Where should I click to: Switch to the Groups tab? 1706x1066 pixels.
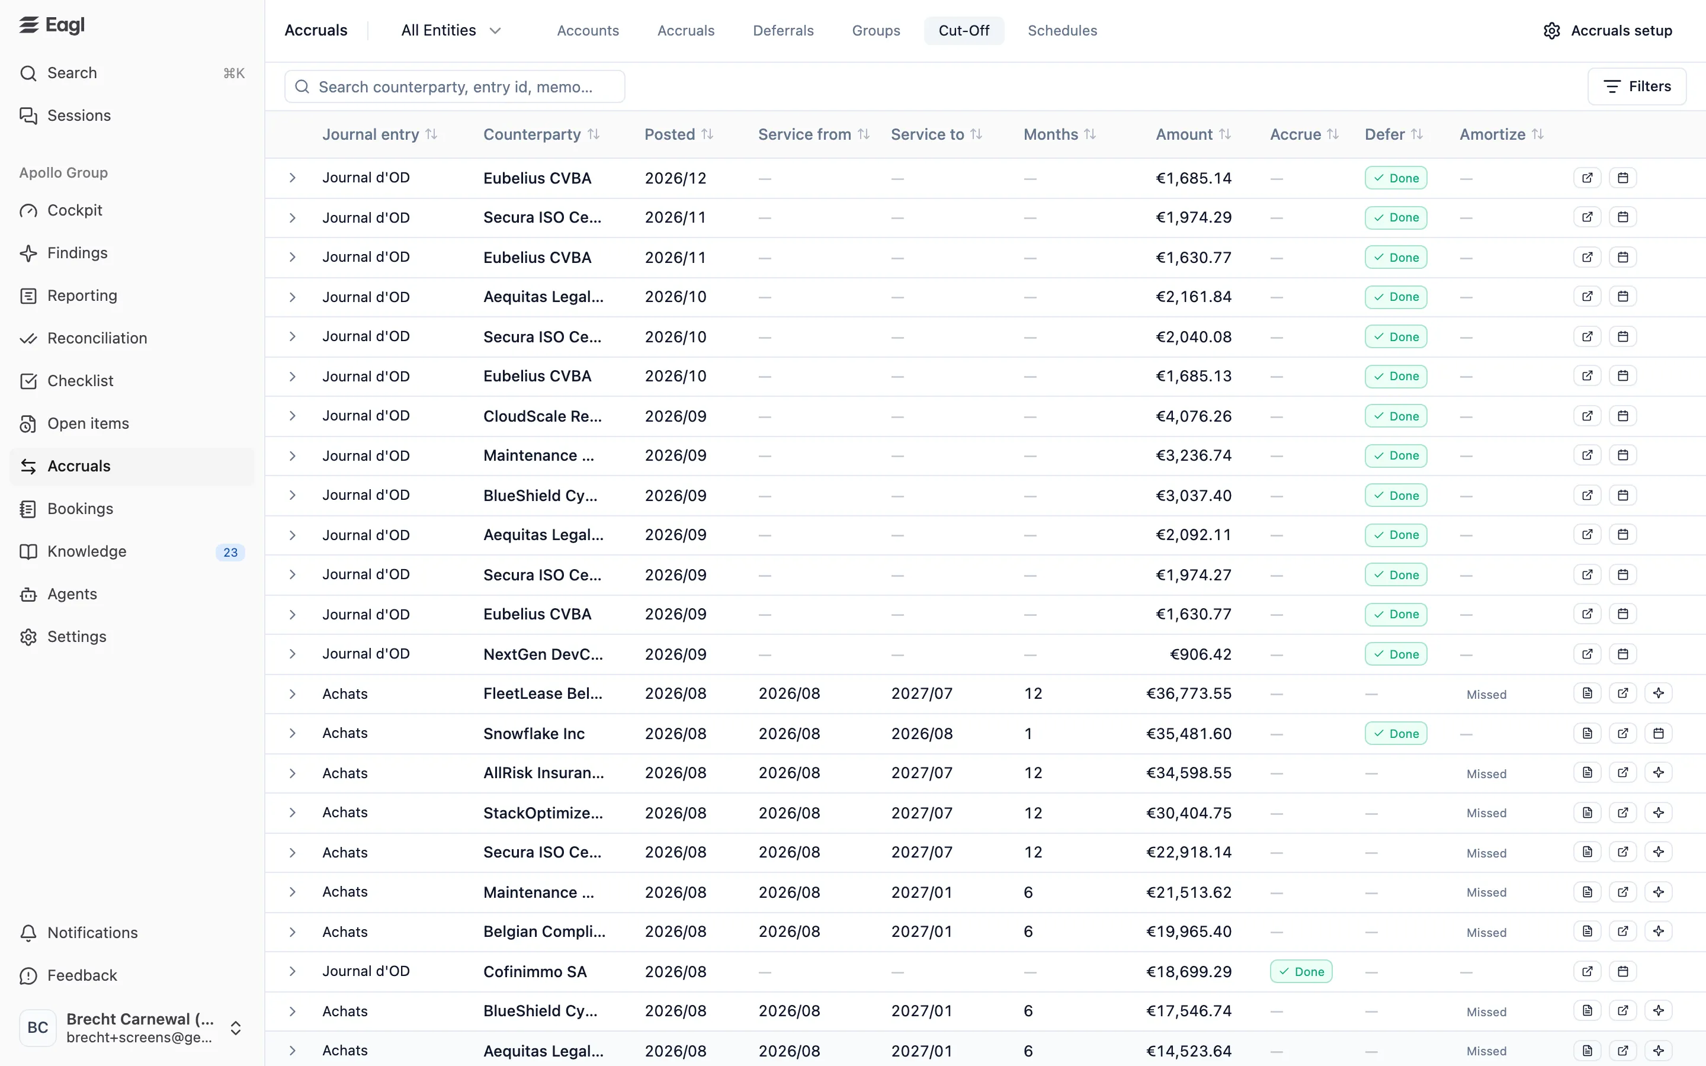pyautogui.click(x=876, y=30)
